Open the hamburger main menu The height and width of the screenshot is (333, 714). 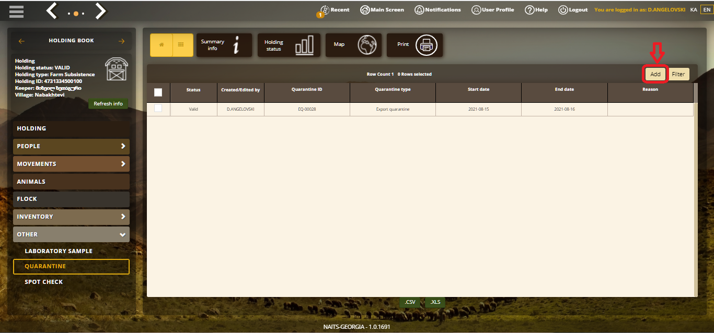tap(16, 11)
